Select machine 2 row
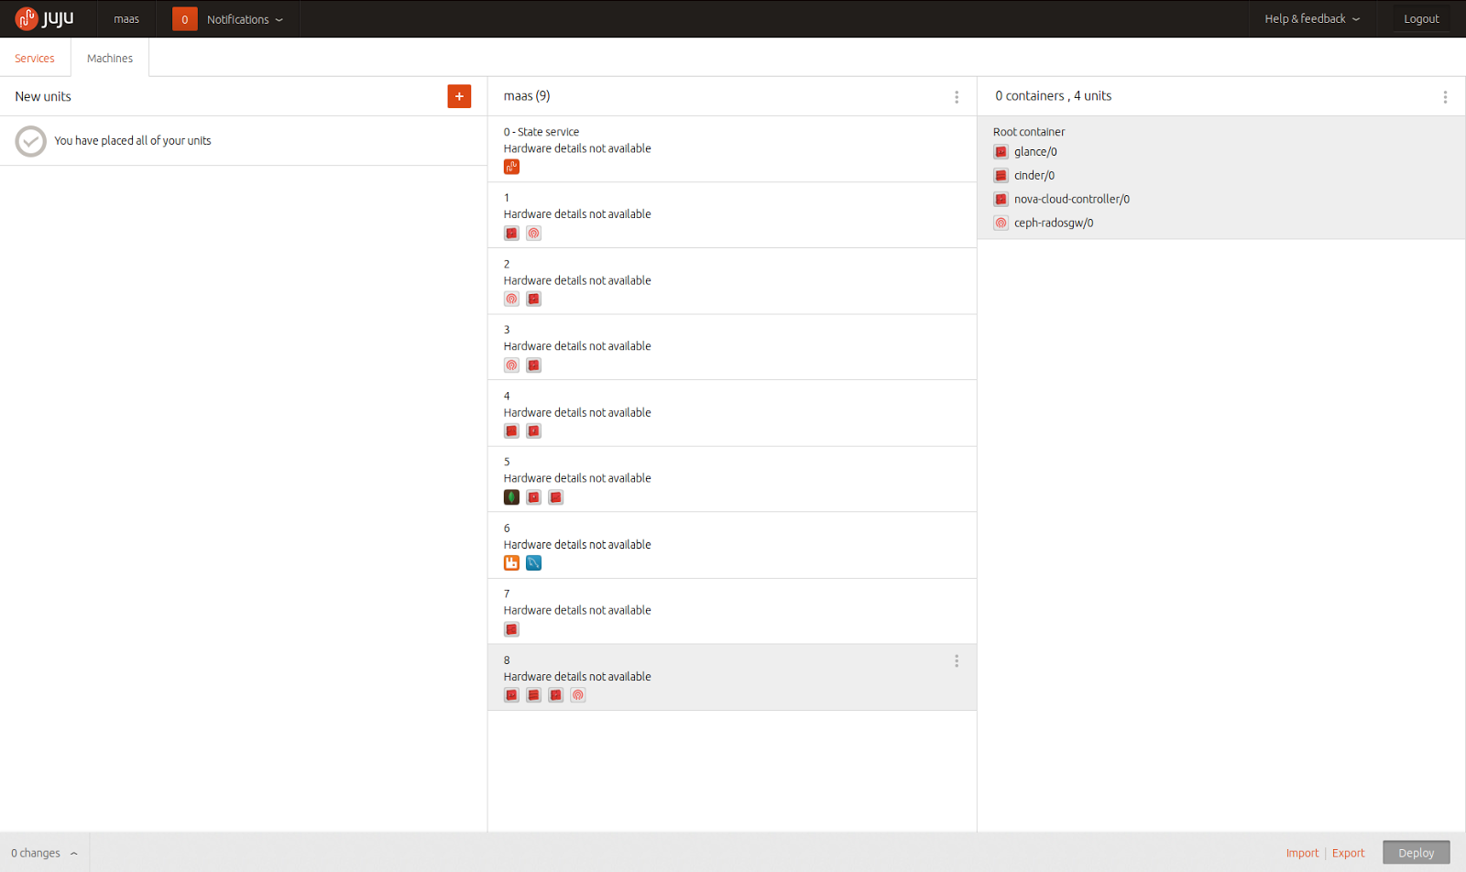Image resolution: width=1466 pixels, height=872 pixels. 732,281
